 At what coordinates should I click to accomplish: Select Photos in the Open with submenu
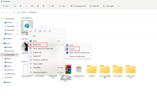point(78,49)
